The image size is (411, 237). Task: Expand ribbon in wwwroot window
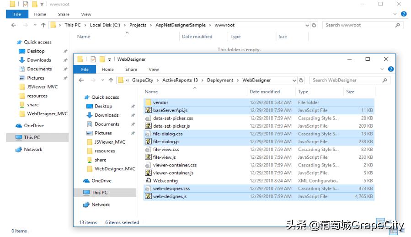395,14
